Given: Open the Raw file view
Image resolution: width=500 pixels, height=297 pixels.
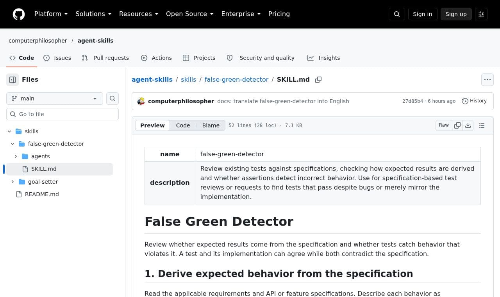Looking at the screenshot, I should (x=444, y=125).
